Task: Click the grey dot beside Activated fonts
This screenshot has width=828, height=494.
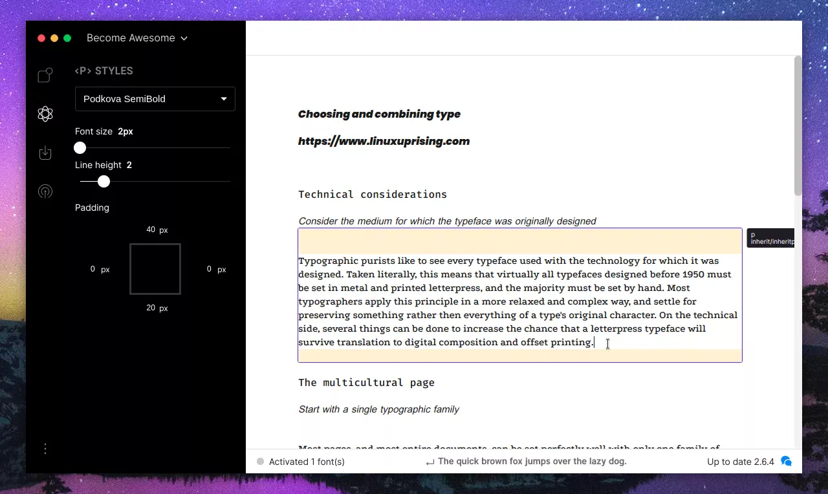Action: [260, 462]
